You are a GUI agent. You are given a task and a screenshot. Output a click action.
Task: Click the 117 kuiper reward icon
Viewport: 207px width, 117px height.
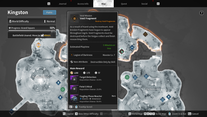click(96, 73)
